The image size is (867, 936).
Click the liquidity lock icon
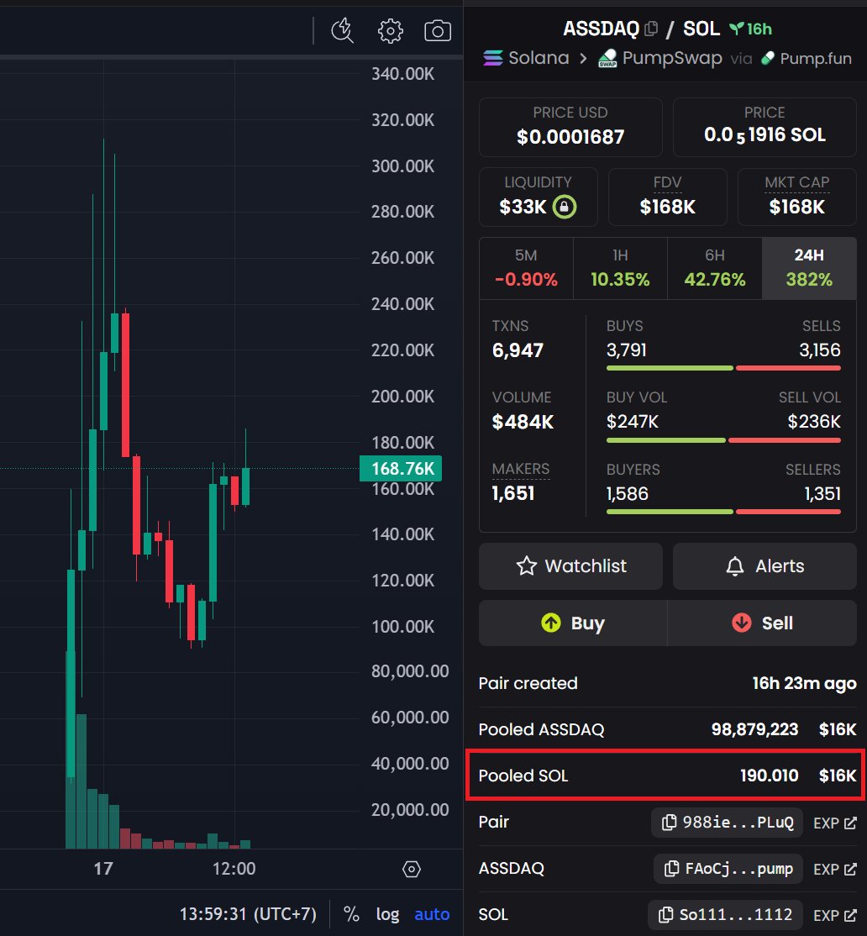tap(565, 207)
